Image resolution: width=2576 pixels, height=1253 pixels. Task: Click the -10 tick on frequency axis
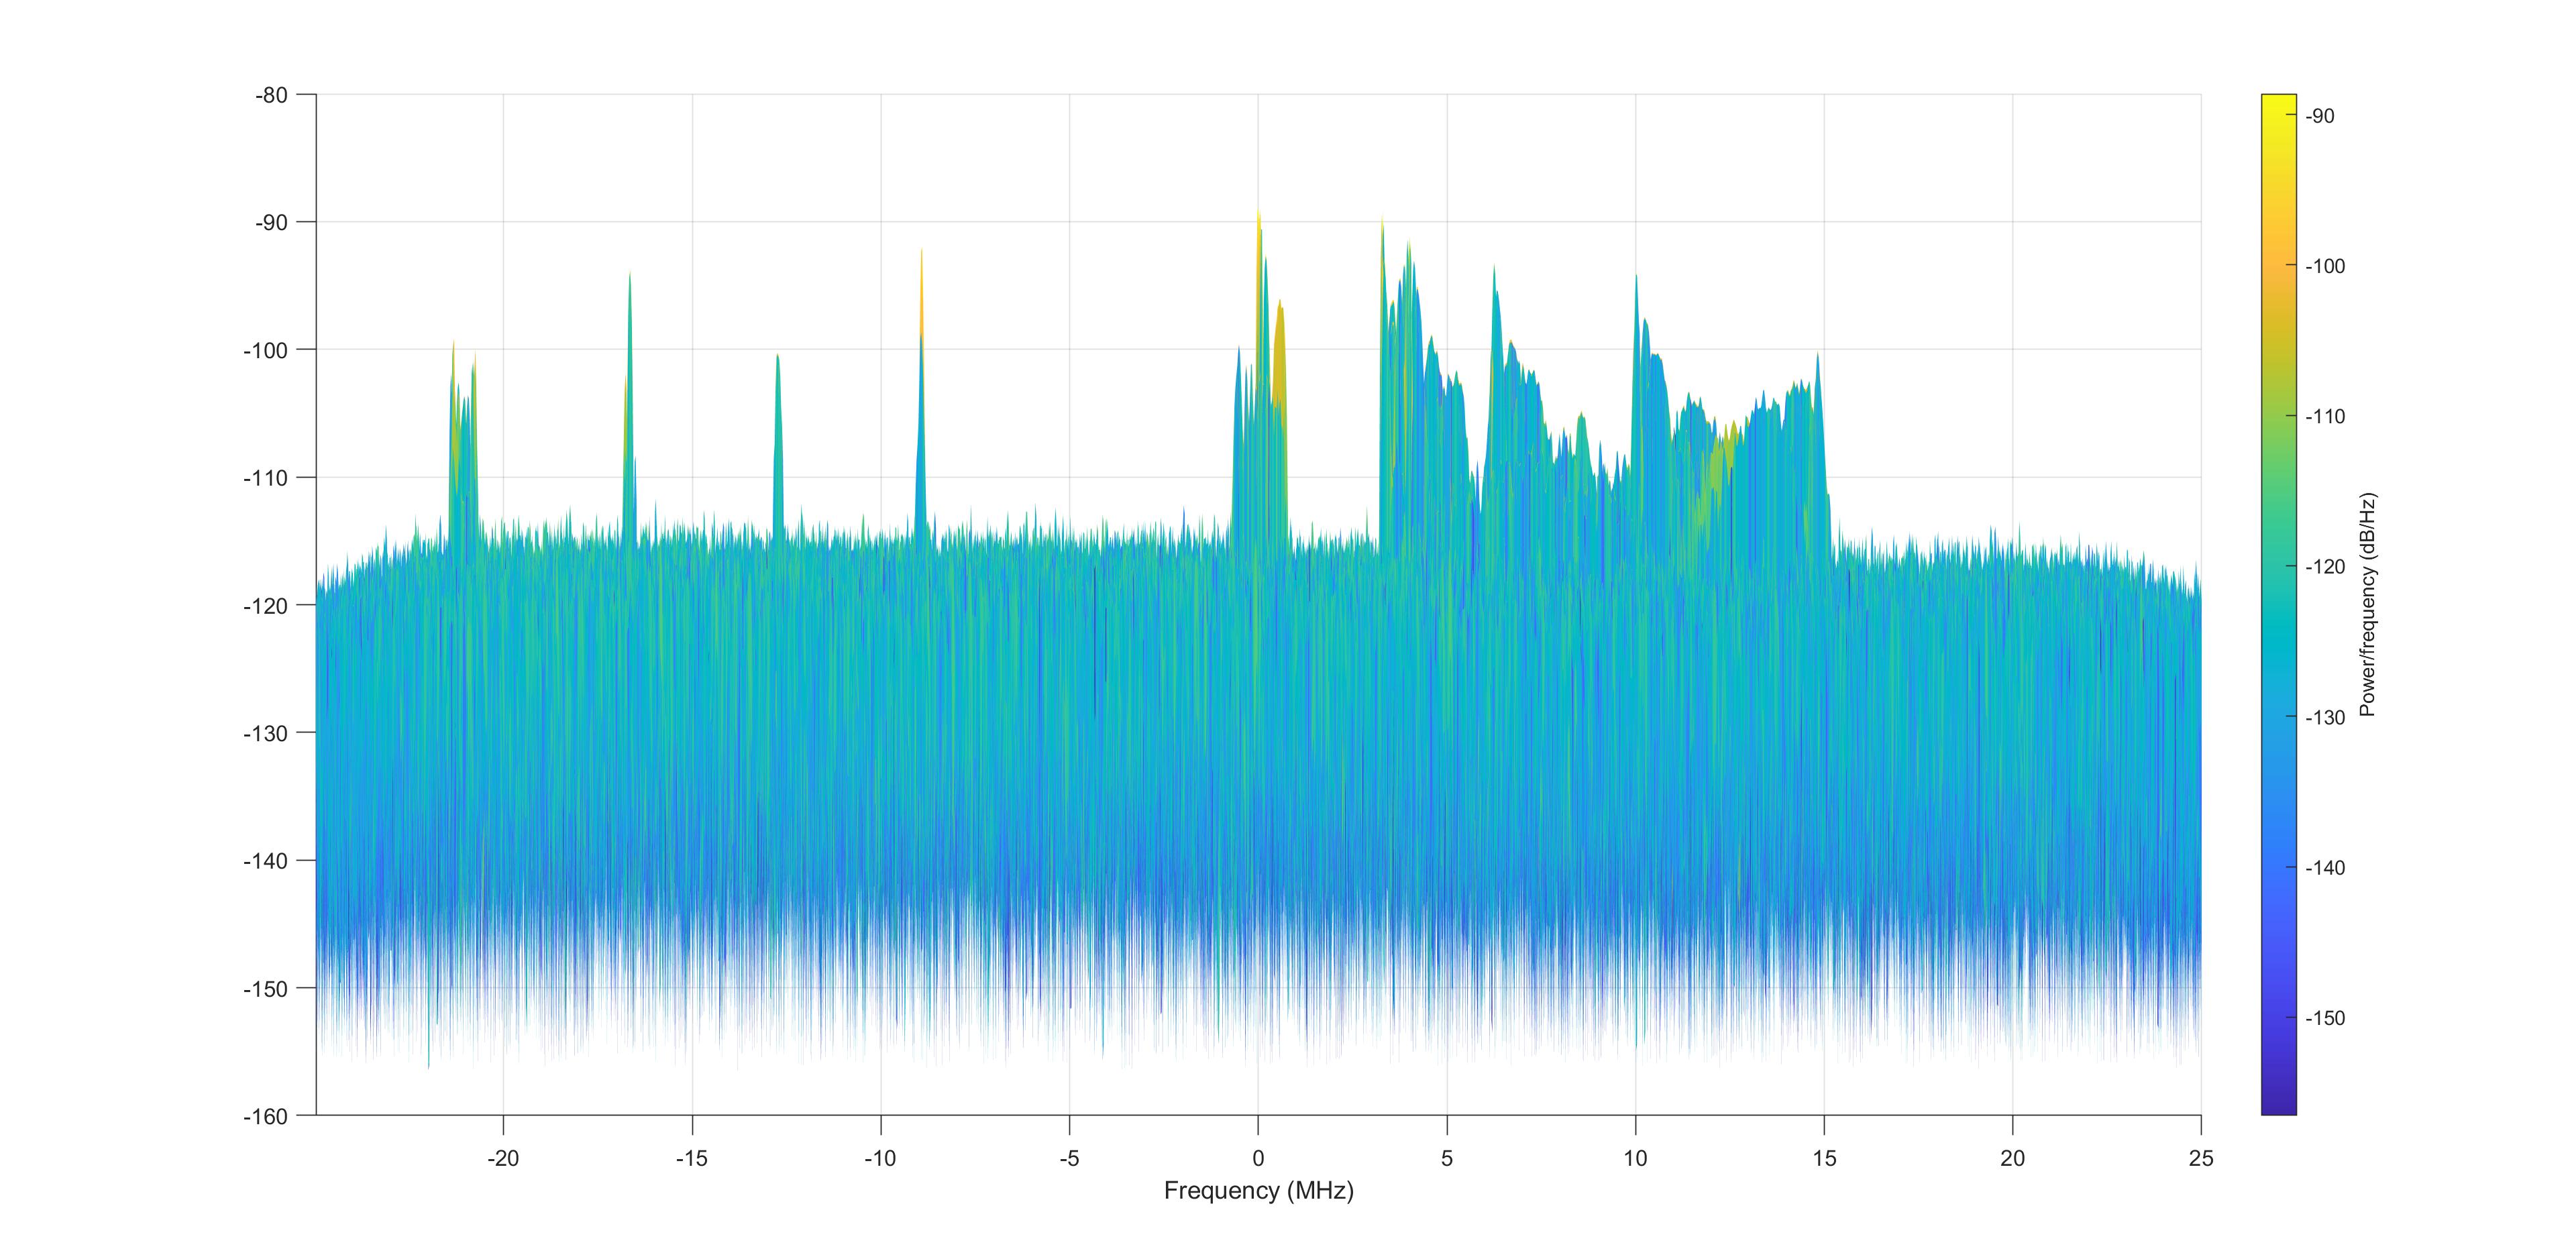880,1158
